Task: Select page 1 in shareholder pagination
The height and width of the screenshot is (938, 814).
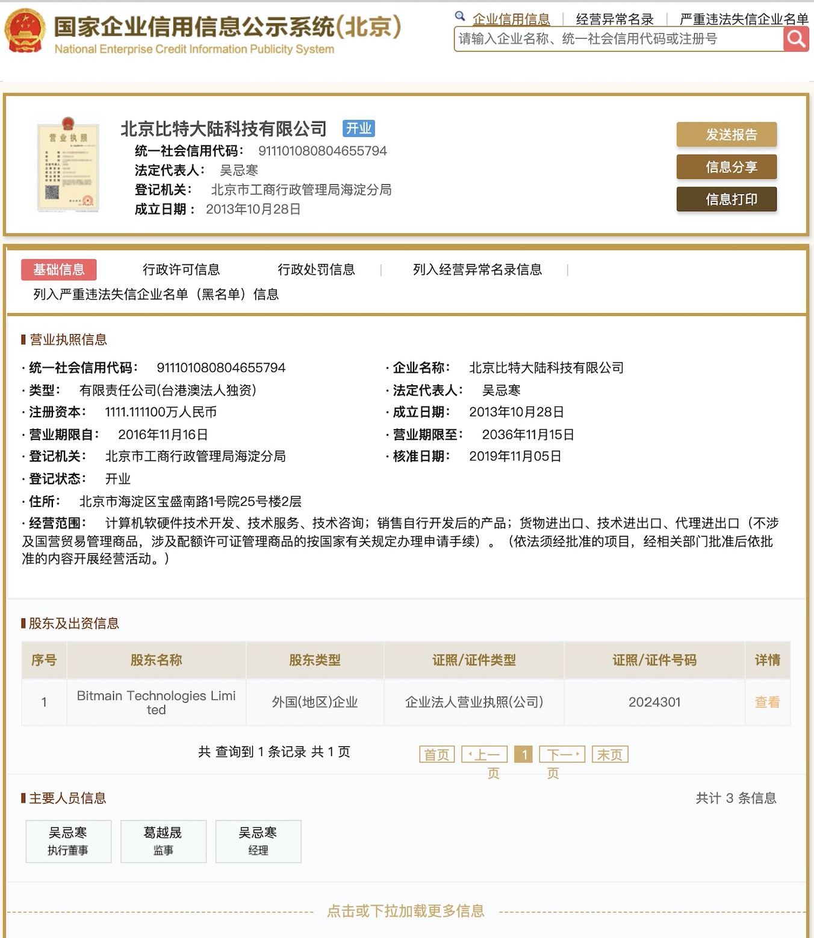Action: [524, 754]
